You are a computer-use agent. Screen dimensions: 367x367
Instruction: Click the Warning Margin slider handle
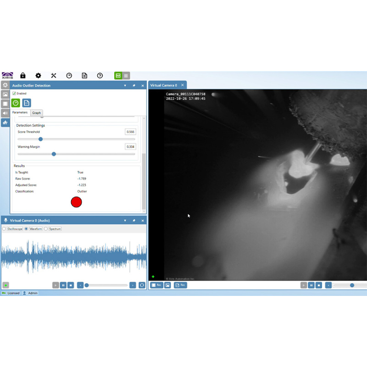tap(54, 154)
